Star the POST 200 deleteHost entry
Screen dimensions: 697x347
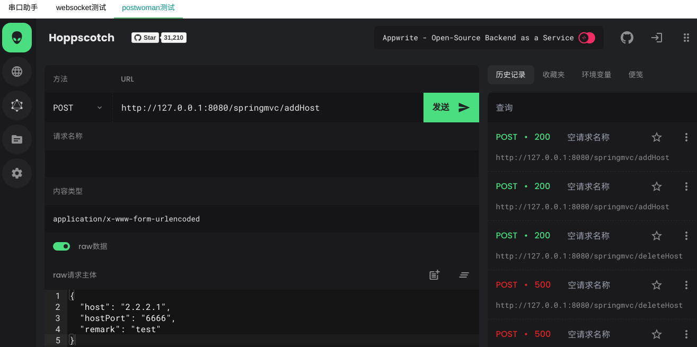tap(657, 236)
